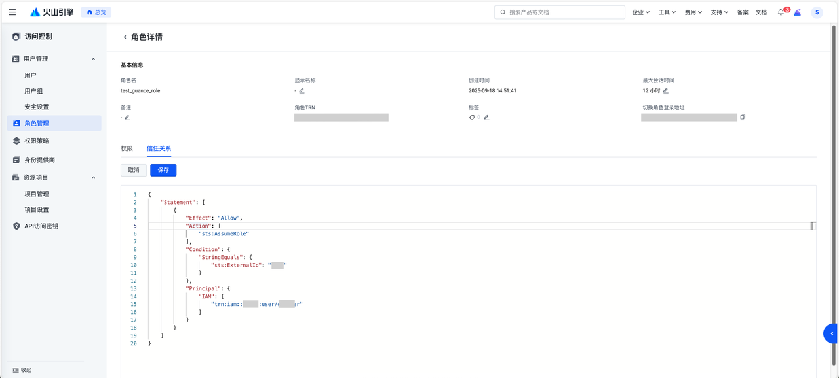Copy the 切换角色登录地址 link
The width and height of the screenshot is (839, 378).
click(743, 117)
